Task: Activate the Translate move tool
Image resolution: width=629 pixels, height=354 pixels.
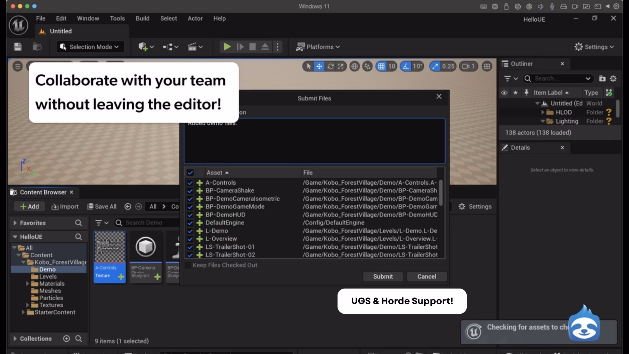Action: pyautogui.click(x=319, y=66)
